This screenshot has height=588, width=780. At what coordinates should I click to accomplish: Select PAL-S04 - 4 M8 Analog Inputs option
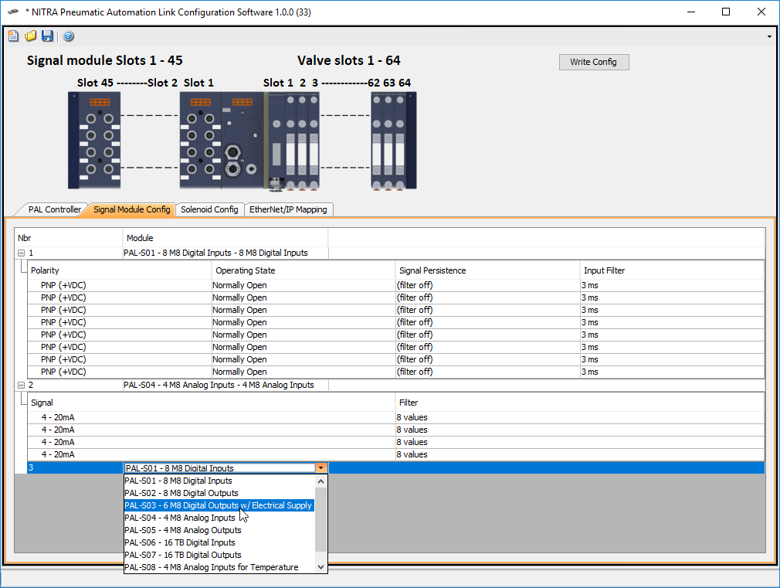(219, 518)
